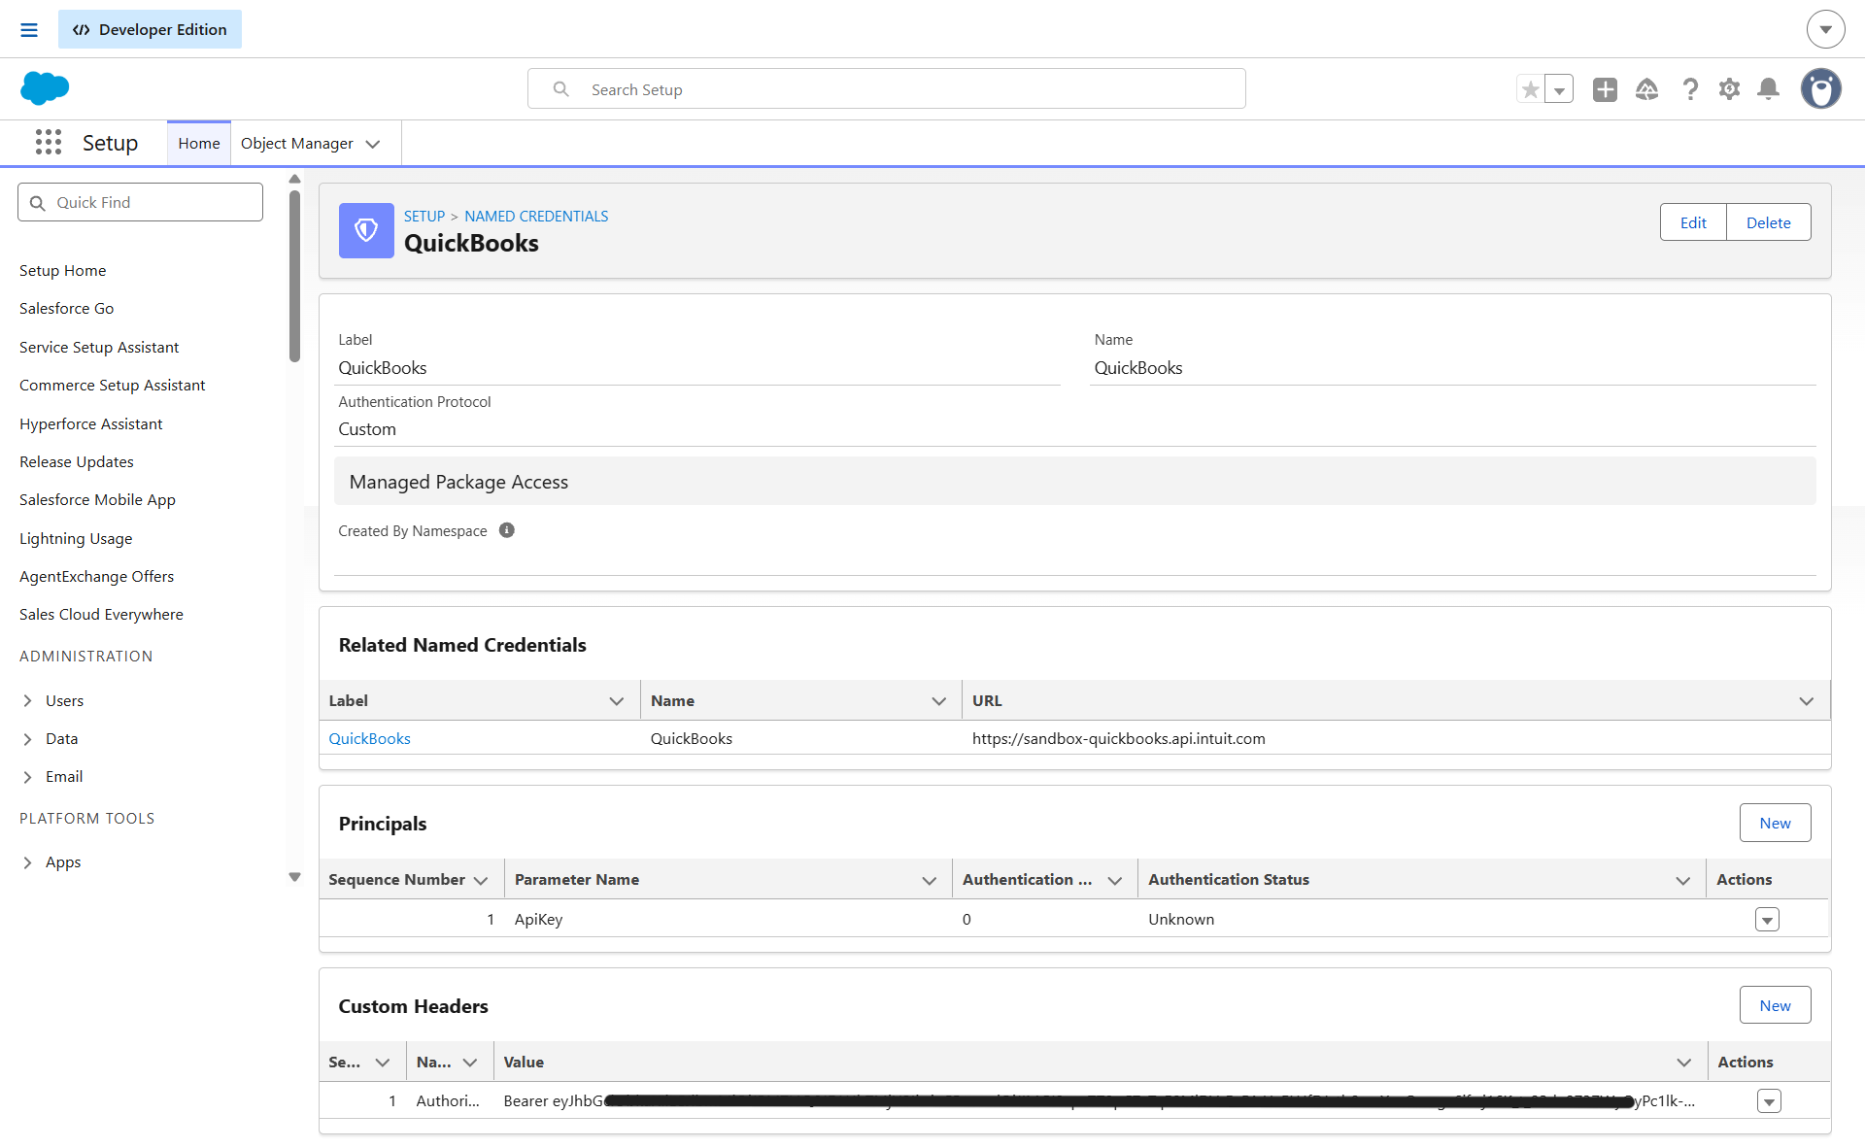Open the Authorization header row actions dropdown

pos(1769,1101)
